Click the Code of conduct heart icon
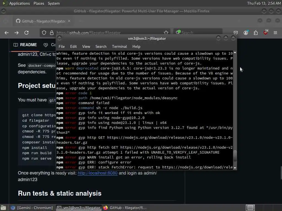The height and width of the screenshot is (211, 282). [x=46, y=45]
